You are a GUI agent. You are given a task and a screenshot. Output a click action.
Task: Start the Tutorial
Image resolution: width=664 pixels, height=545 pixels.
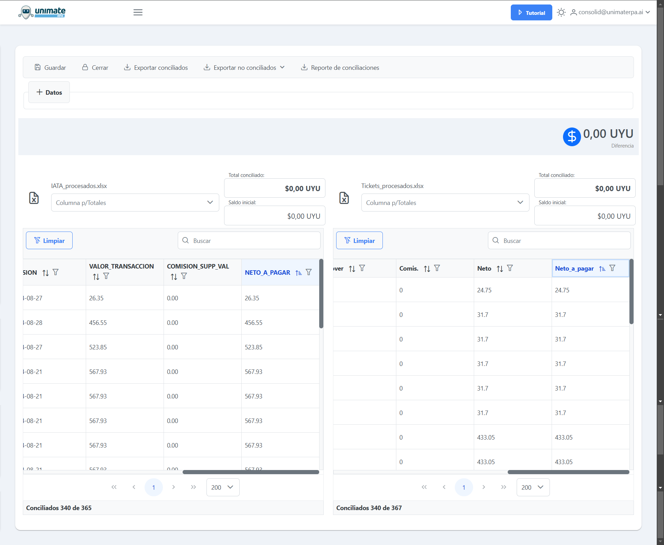pyautogui.click(x=531, y=12)
